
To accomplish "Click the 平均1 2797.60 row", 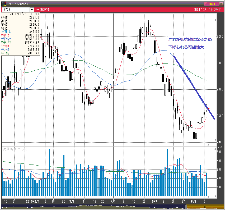I will [x=20, y=46].
